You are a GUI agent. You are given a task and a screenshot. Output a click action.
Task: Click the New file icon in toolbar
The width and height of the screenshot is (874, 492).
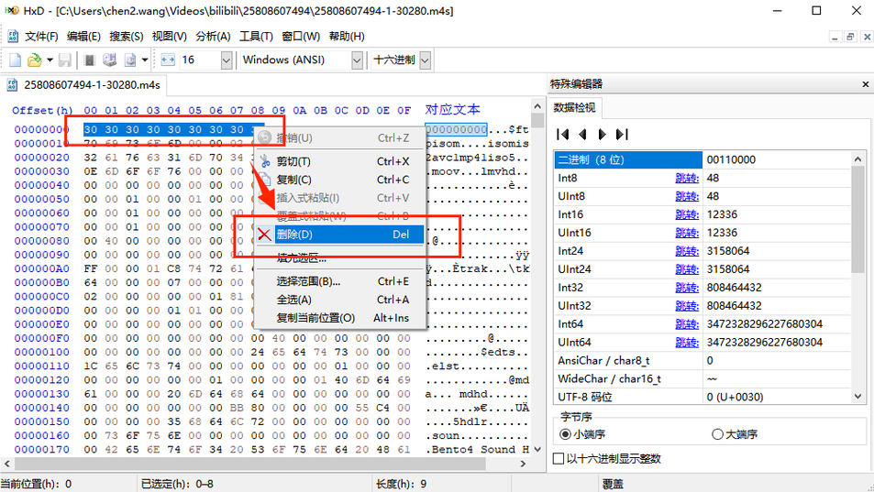[x=16, y=60]
